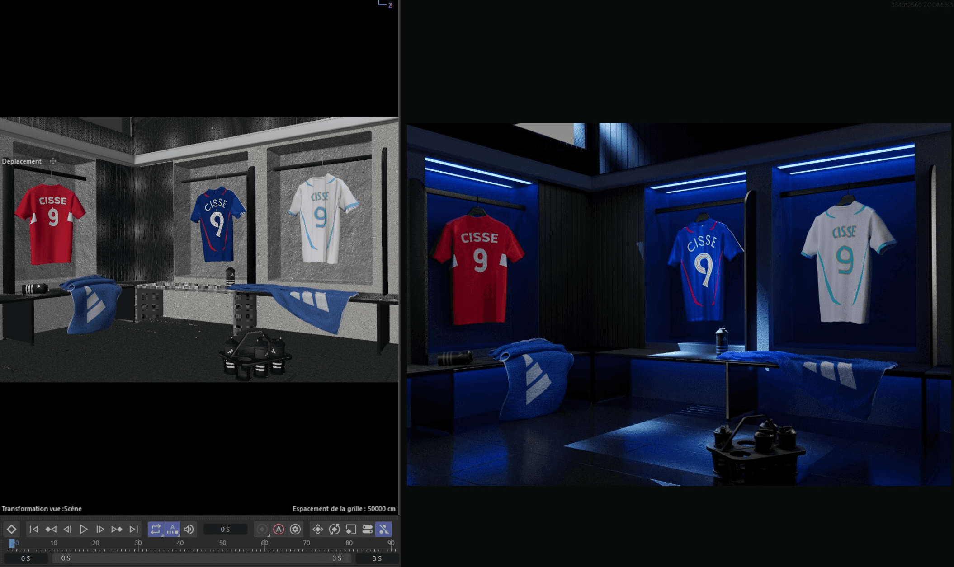Step forward one frame
The height and width of the screenshot is (567, 954).
[100, 529]
